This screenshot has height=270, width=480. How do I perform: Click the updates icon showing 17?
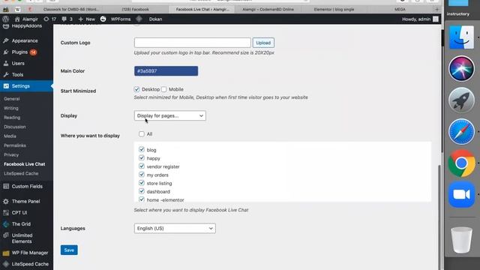[x=49, y=19]
